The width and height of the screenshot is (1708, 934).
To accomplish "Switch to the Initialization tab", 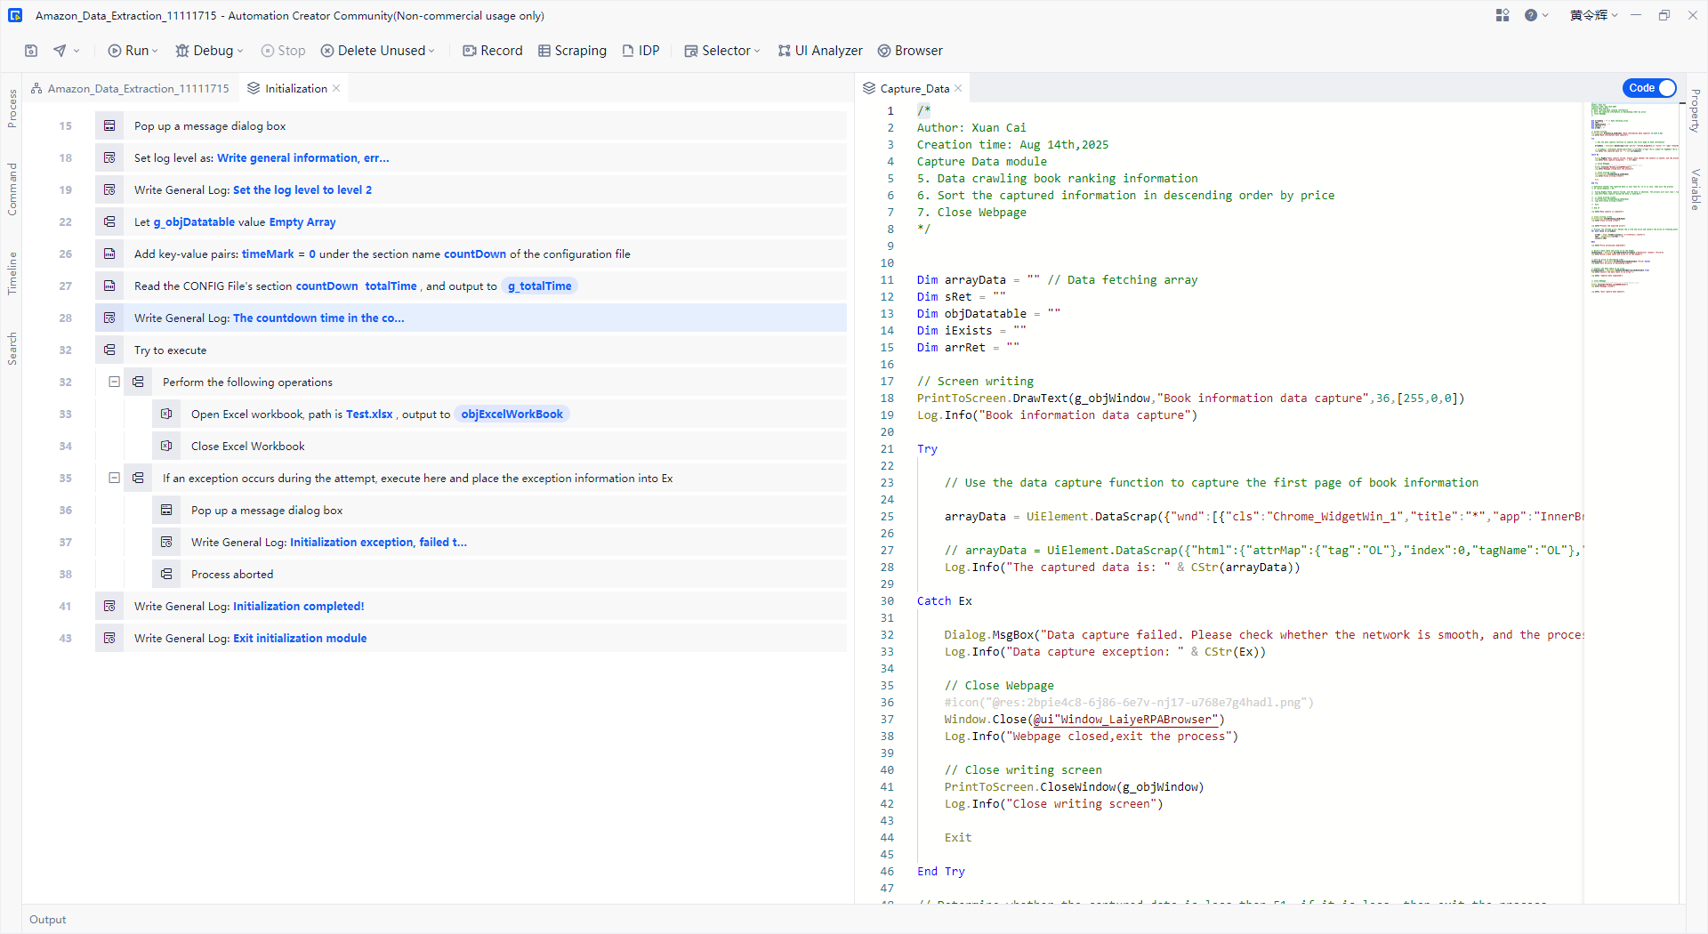I will [x=294, y=88].
